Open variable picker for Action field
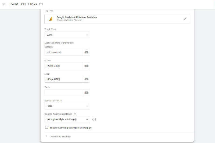 point(86,66)
